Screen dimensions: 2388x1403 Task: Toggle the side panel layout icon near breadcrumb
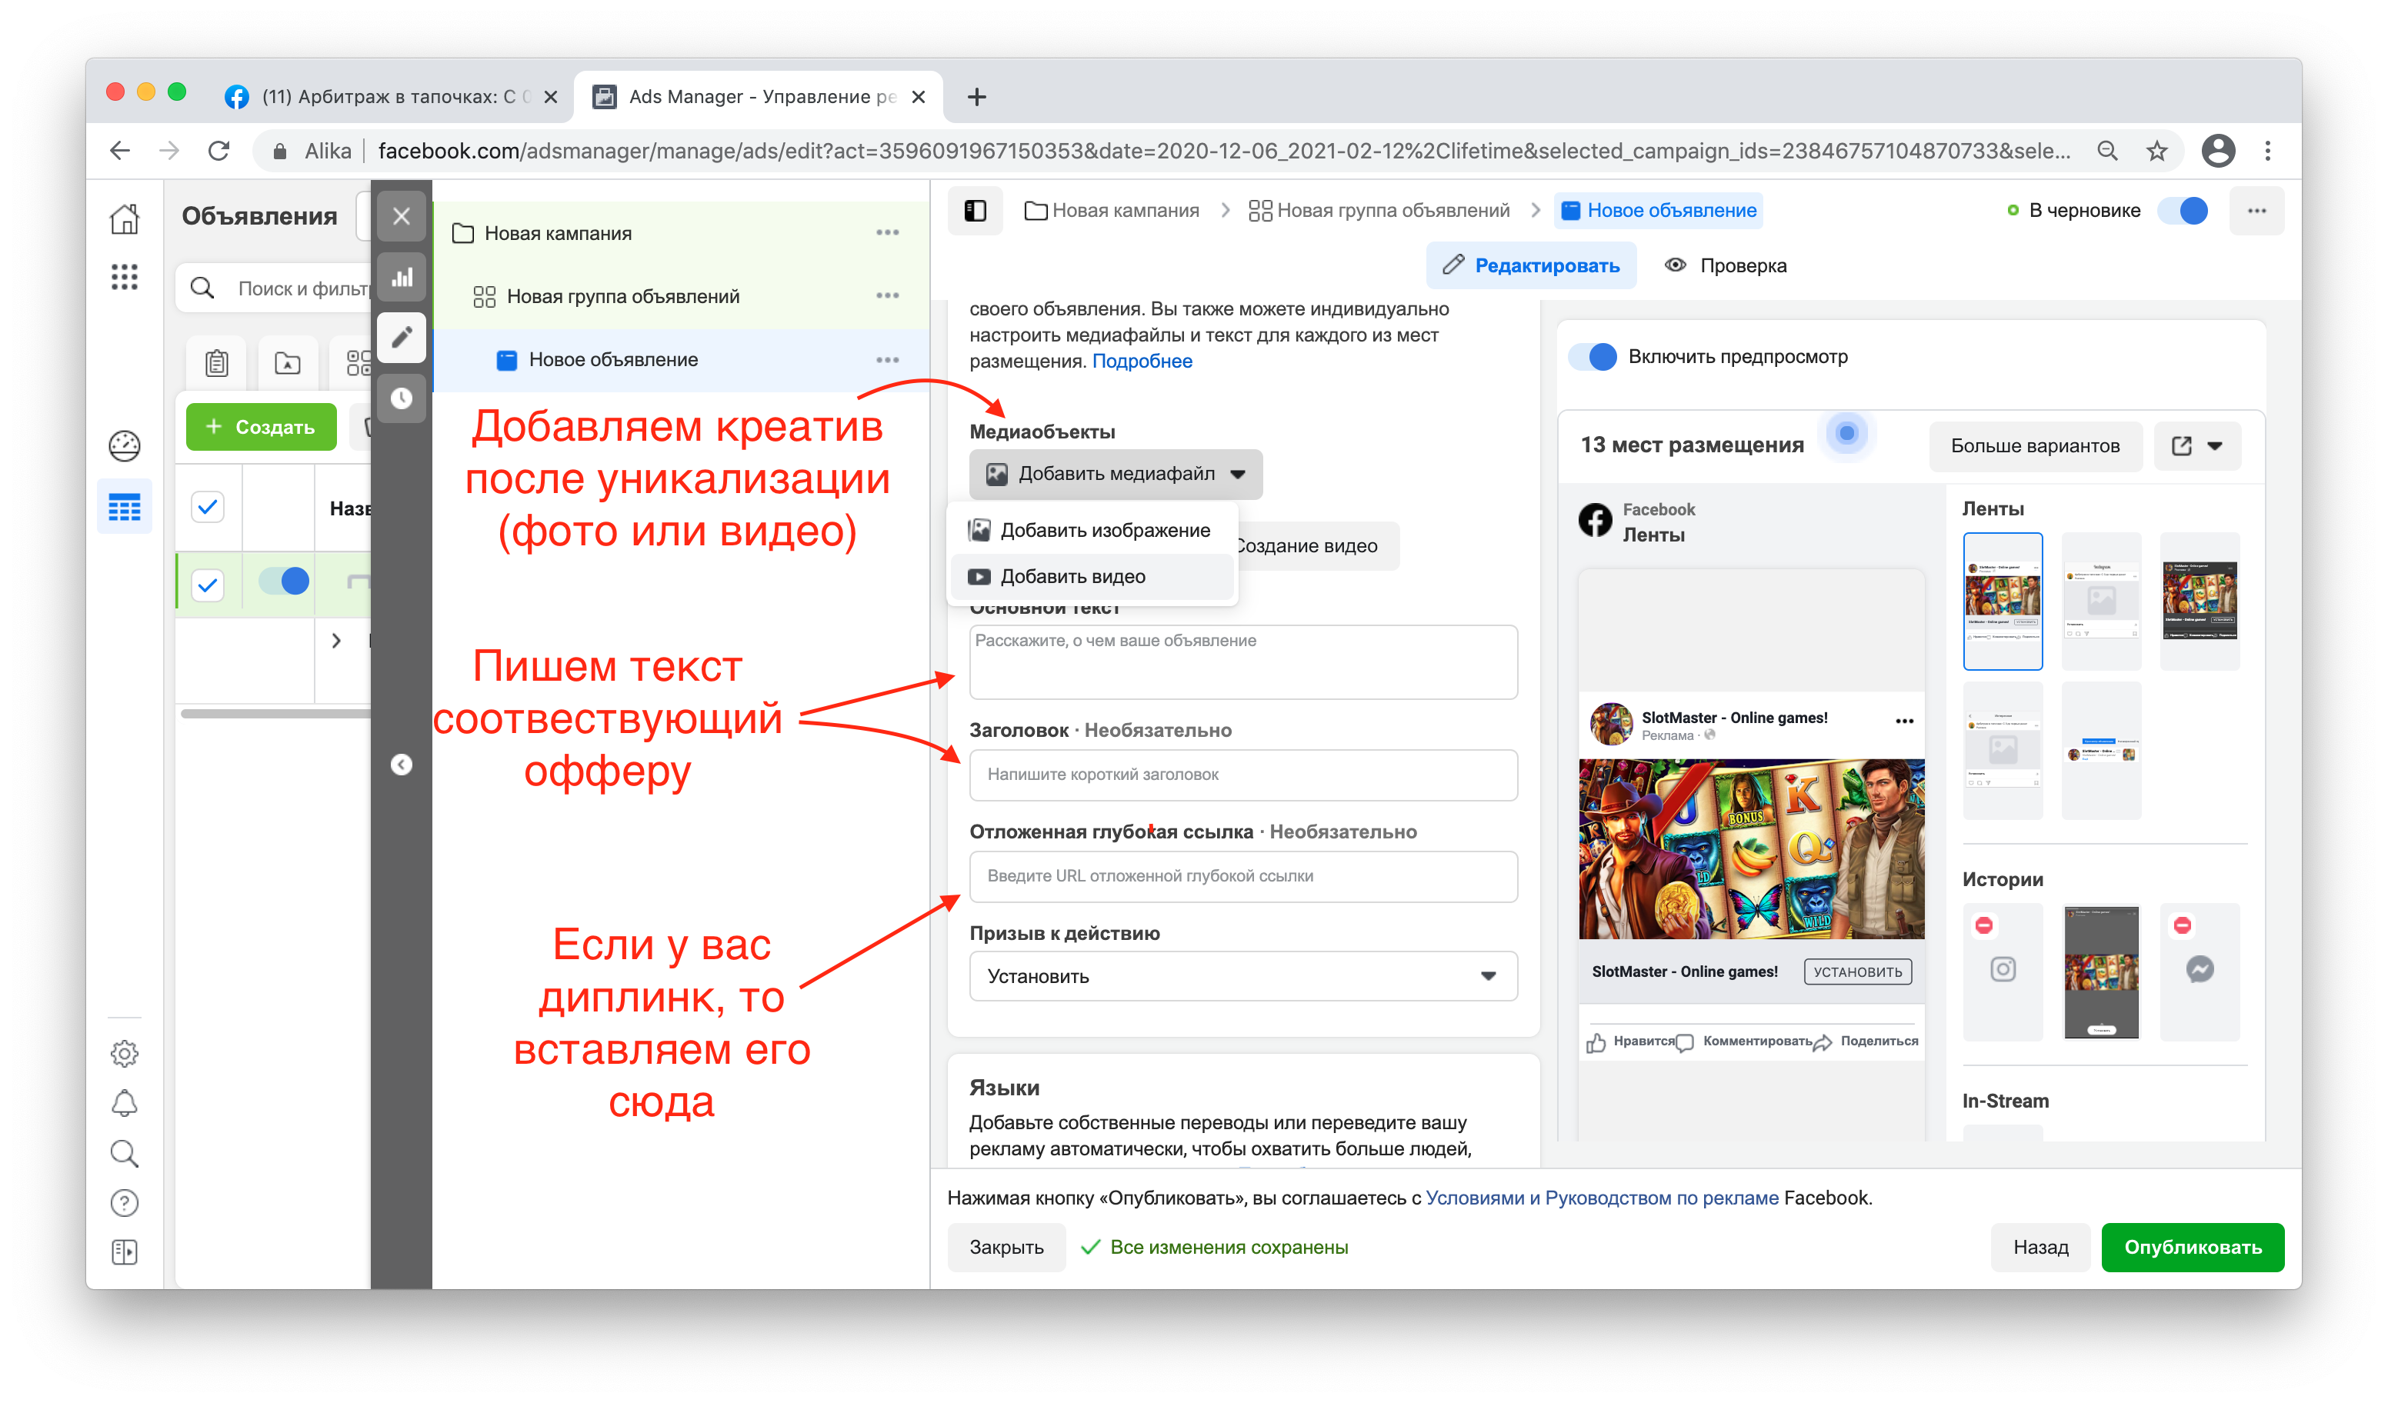tap(975, 210)
